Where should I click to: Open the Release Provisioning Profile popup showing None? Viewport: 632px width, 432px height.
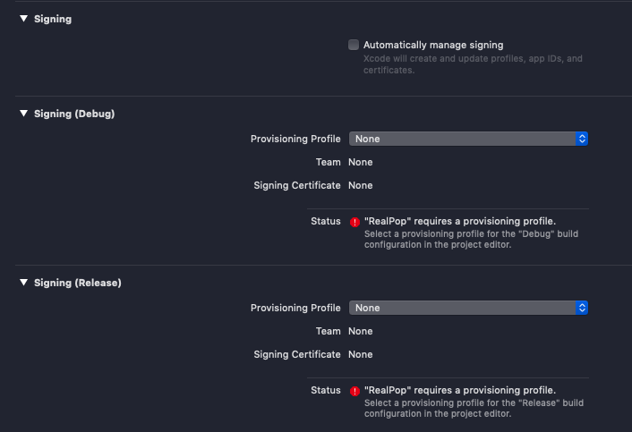click(461, 308)
